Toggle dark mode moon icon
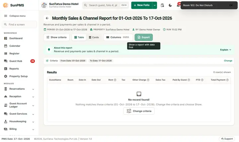 pos(170,5)
